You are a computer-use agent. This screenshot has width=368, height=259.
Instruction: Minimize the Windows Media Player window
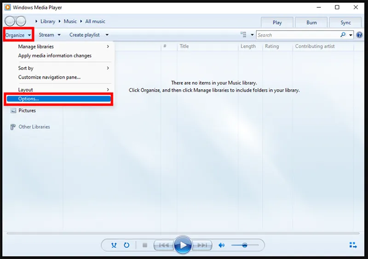[318, 7]
